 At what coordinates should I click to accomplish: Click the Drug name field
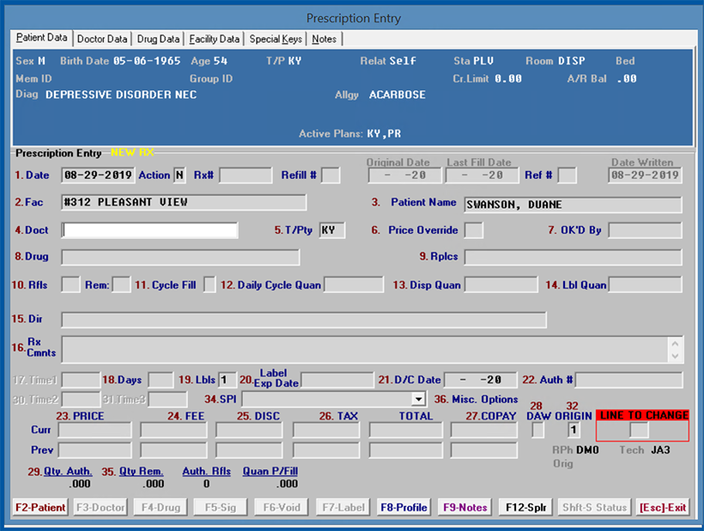point(180,258)
